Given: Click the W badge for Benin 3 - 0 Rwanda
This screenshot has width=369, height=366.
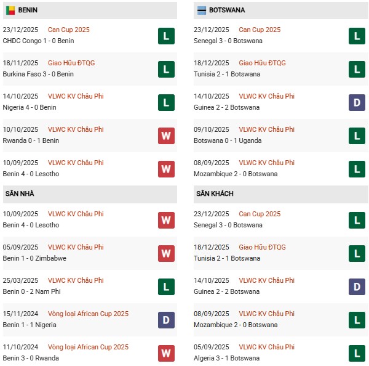Looking at the screenshot, I should click(165, 353).
